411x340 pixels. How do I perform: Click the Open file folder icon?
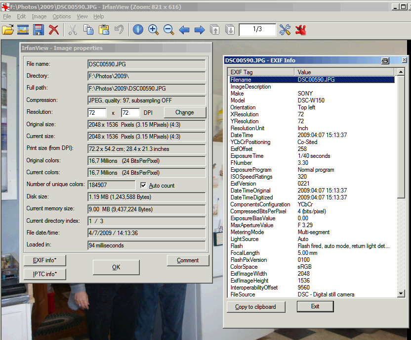[8, 30]
